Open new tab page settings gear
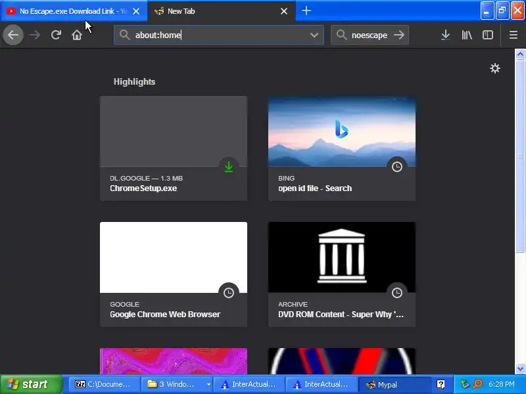Screen dimensions: 526x394 click(x=495, y=68)
